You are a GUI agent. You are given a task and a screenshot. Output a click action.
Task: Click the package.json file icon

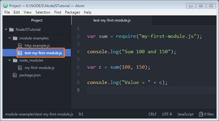pyautogui.click(x=15, y=75)
